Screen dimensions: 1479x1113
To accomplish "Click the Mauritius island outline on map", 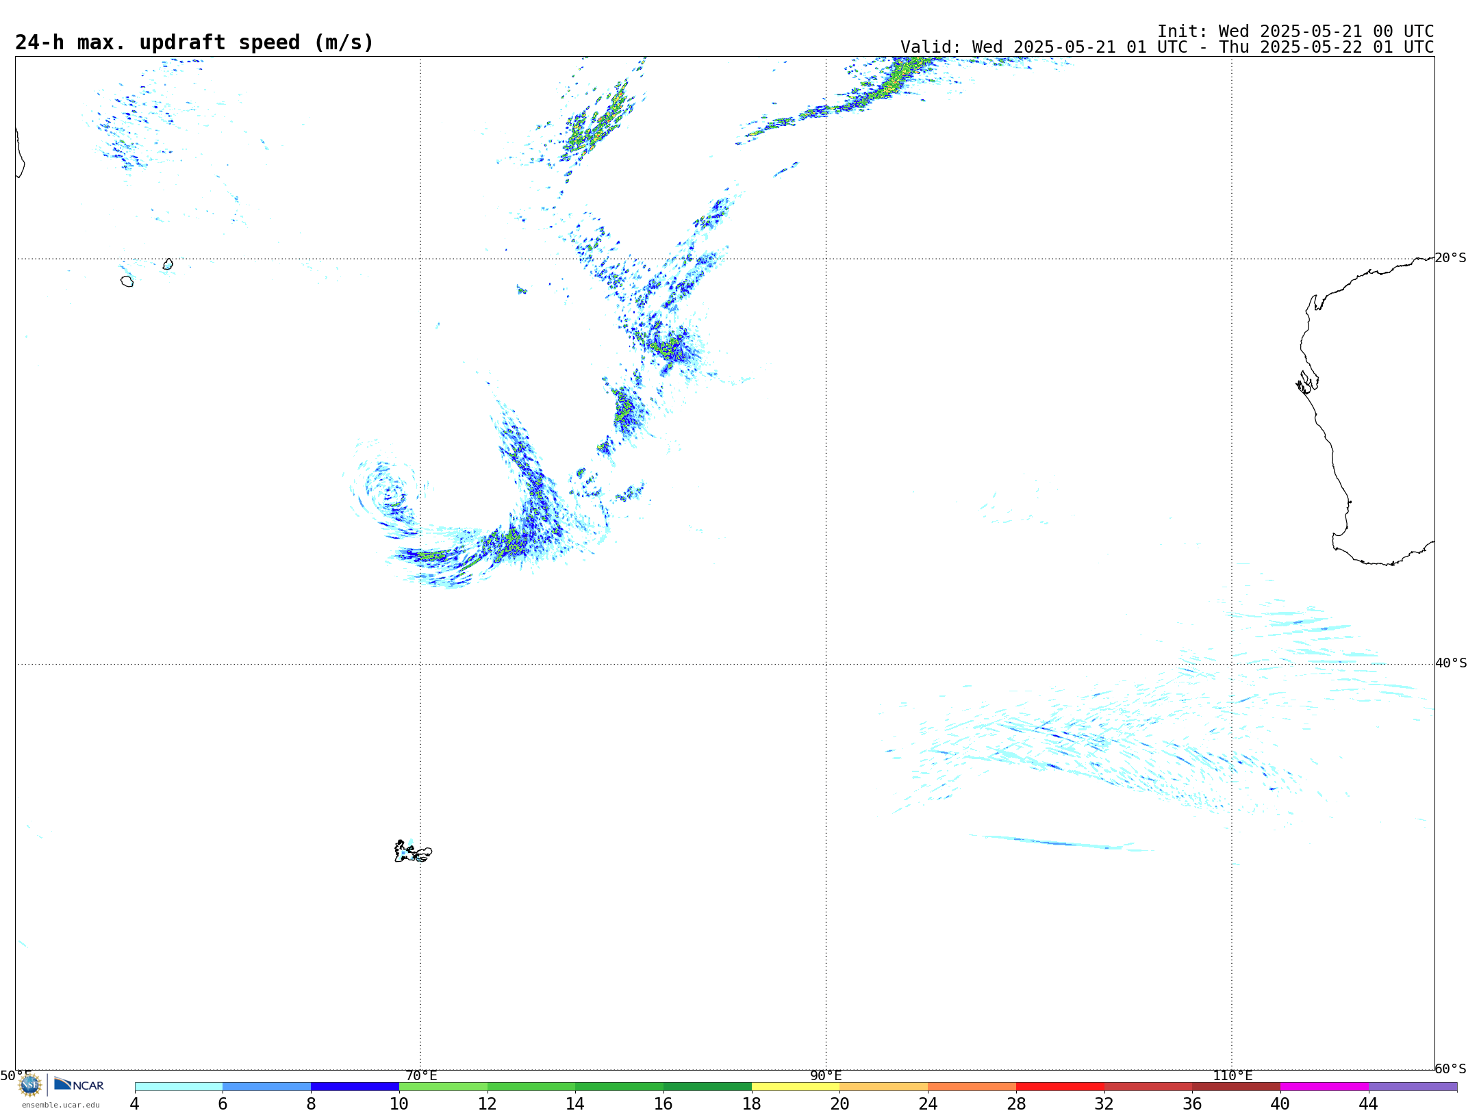I will [x=168, y=264].
